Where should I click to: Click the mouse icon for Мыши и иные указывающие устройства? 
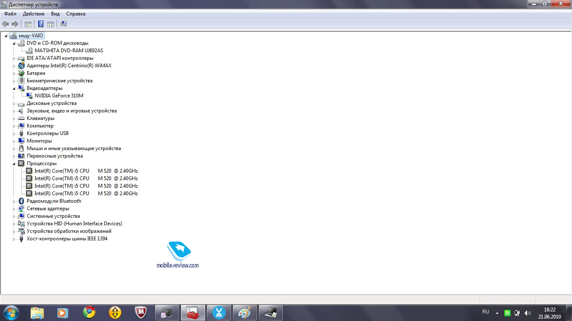tap(21, 148)
